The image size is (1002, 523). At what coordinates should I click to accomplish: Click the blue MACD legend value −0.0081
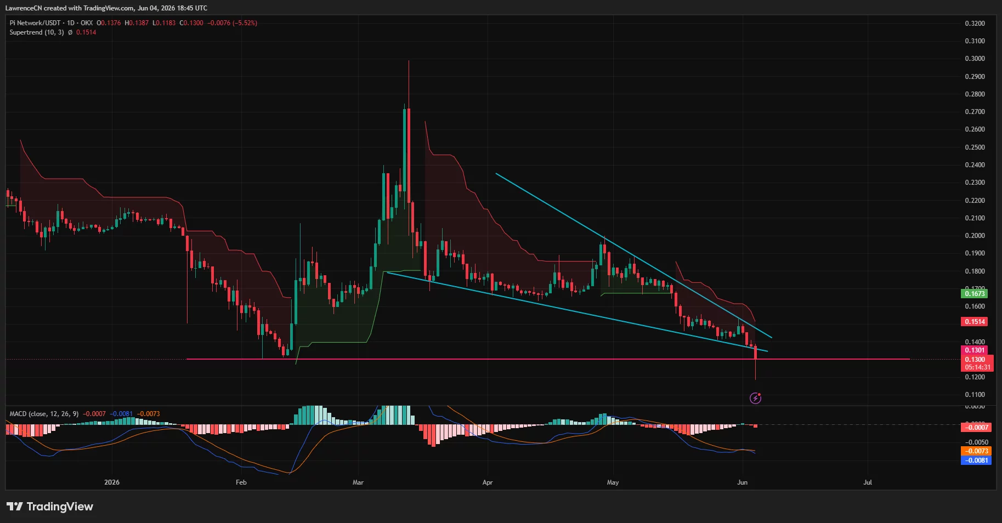coord(121,414)
